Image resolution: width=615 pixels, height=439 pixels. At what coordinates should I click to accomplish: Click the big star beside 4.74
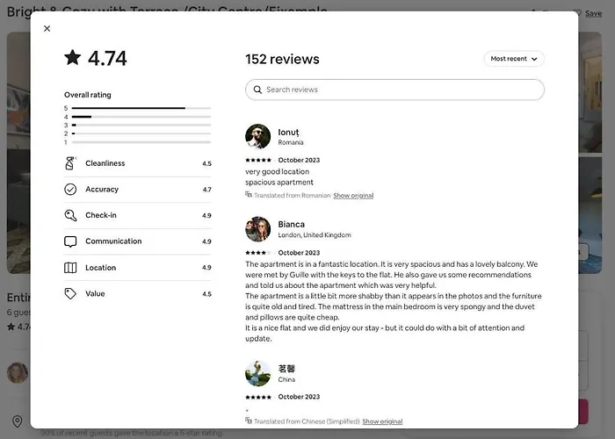(73, 58)
